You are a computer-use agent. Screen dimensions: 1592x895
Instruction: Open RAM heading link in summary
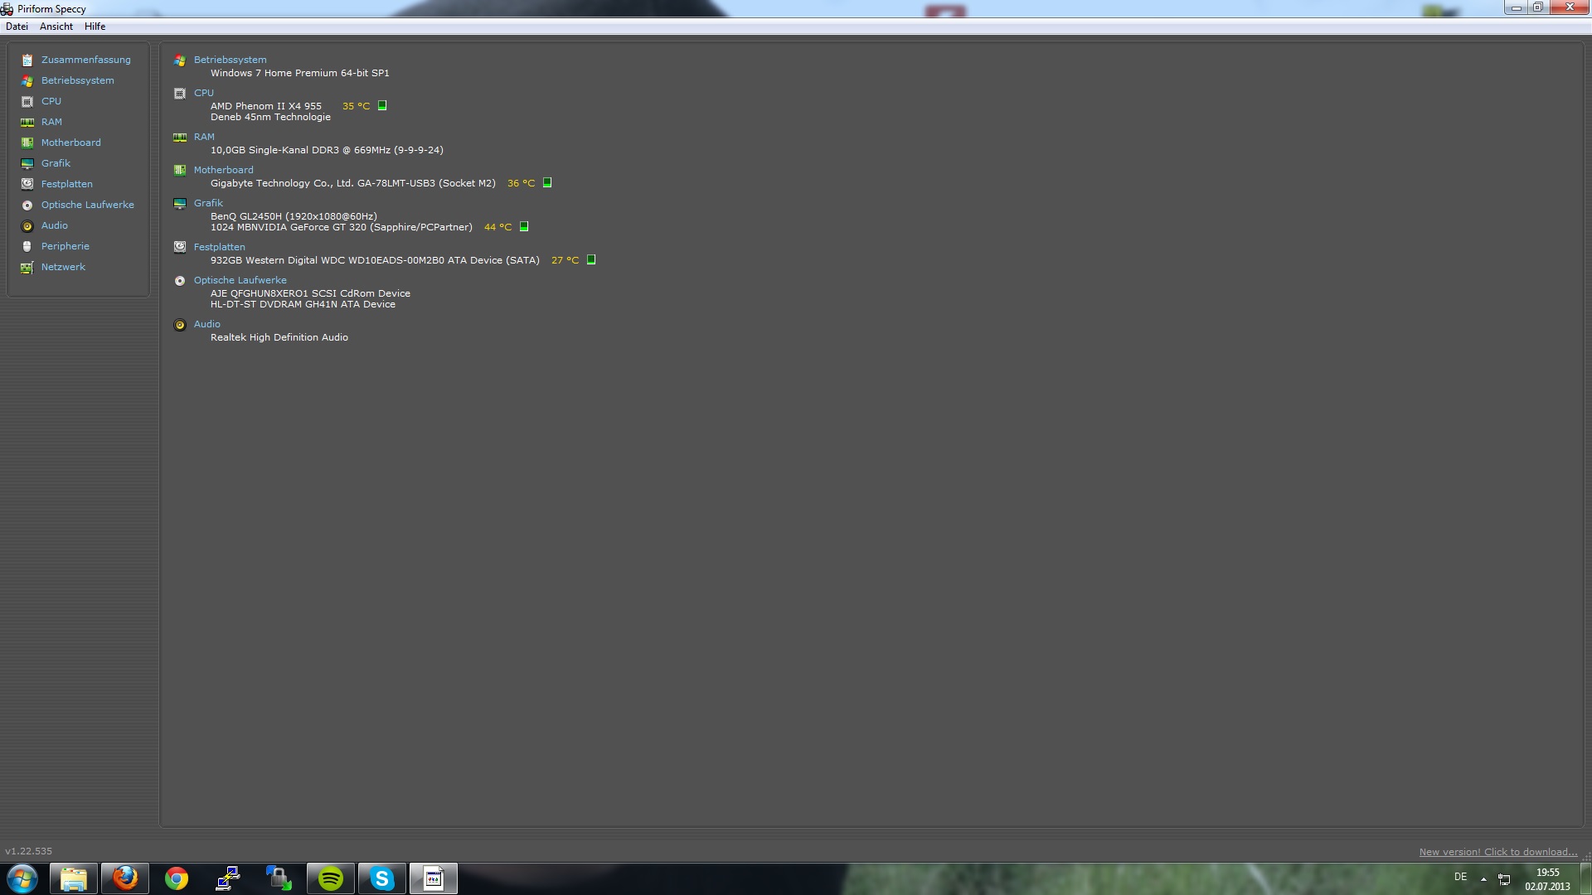click(204, 137)
